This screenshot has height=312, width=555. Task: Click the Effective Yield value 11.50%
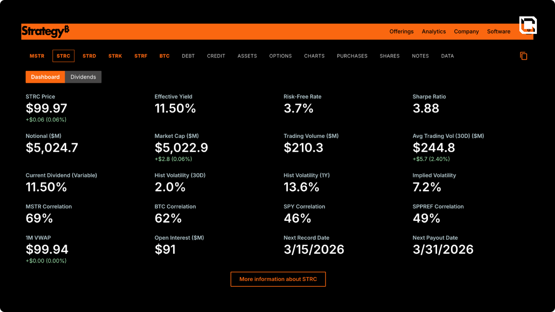(175, 108)
